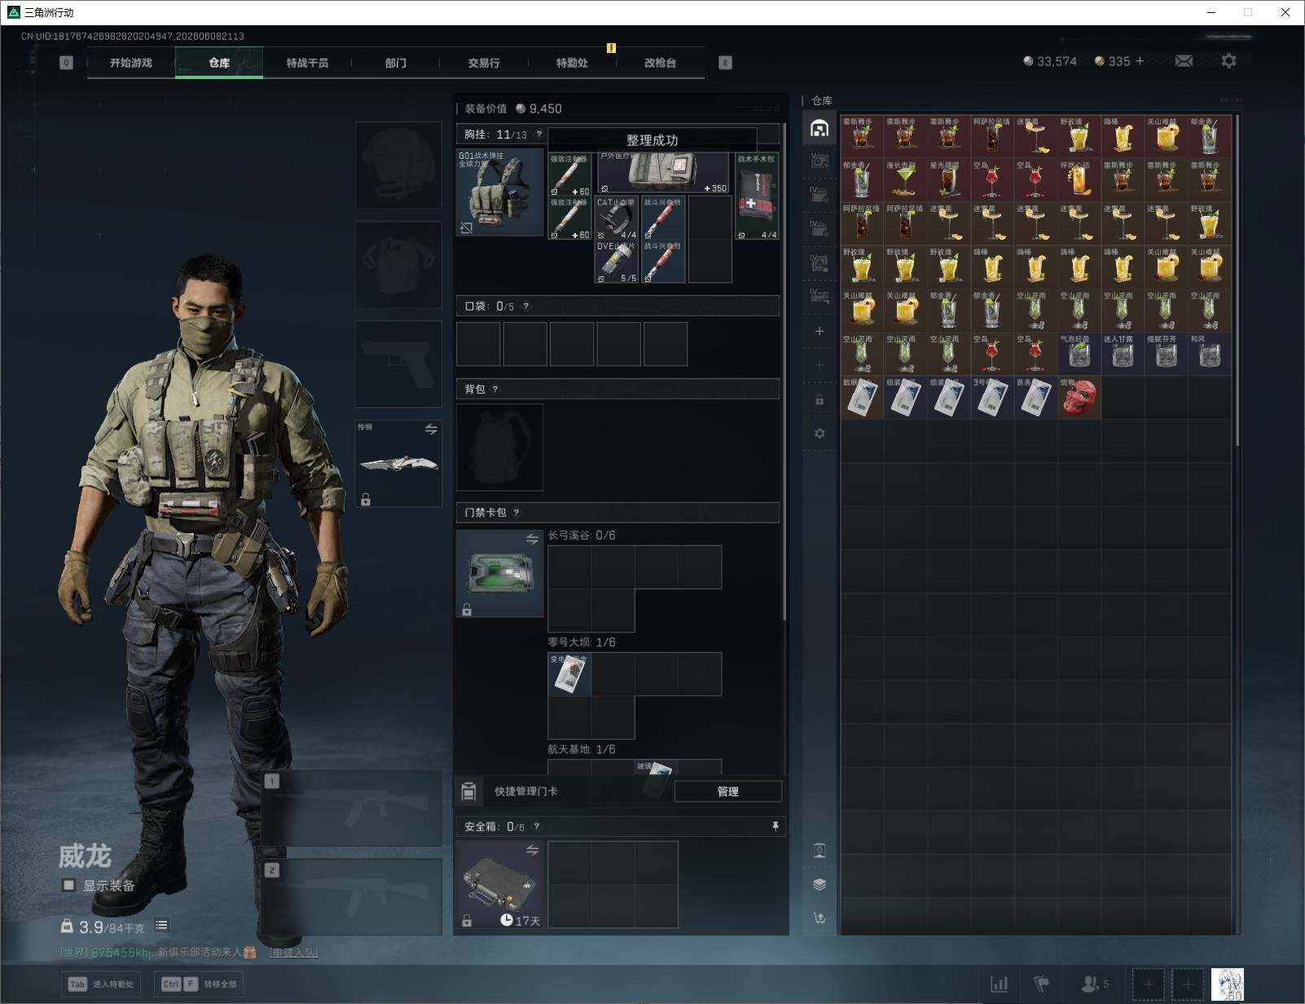Select the 3号 keycard in warehouse
The width and height of the screenshot is (1305, 1004).
[x=992, y=397]
